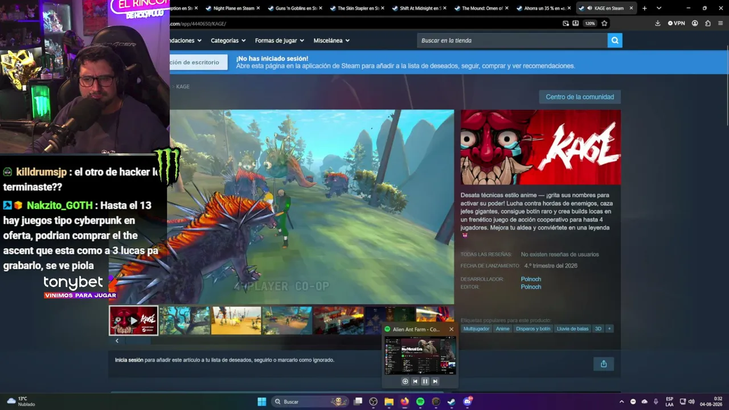Open File Explorer from the taskbar

coord(389,401)
